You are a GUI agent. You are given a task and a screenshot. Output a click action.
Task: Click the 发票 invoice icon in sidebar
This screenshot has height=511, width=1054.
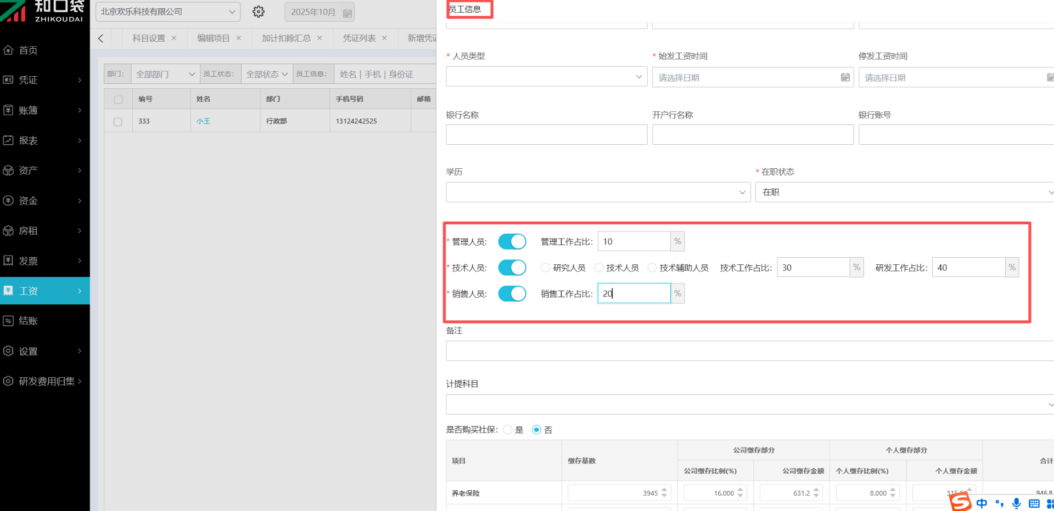click(8, 261)
